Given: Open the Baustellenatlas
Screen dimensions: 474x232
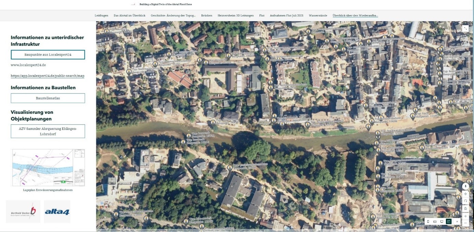Looking at the screenshot, I should pyautogui.click(x=48, y=98).
